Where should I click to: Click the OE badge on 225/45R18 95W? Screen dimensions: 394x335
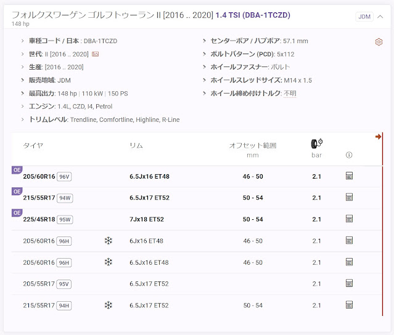(x=17, y=213)
